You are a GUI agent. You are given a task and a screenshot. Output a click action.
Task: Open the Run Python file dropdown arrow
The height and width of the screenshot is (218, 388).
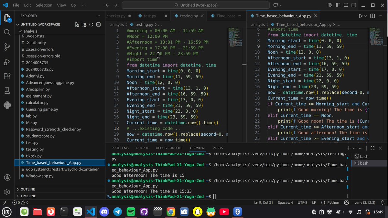coord(366,16)
